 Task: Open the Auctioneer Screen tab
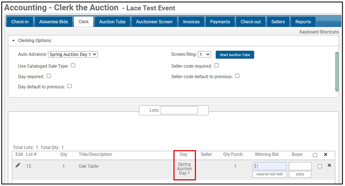pos(154,22)
